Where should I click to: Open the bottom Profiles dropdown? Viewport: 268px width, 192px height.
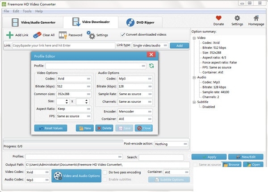coord(74,157)
